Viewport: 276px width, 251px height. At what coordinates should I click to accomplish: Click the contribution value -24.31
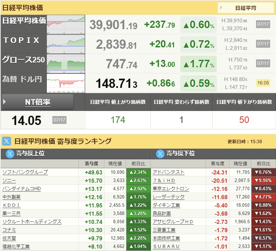click(x=219, y=172)
